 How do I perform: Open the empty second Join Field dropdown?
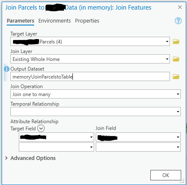(x=138, y=147)
